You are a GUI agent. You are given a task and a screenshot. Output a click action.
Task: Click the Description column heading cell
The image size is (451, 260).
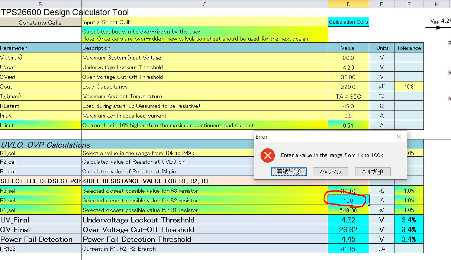tap(205, 48)
